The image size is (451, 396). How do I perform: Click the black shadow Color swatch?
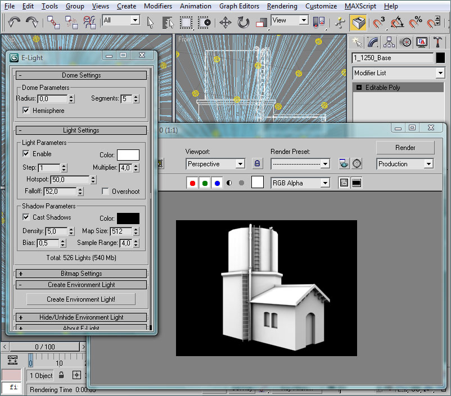pyautogui.click(x=128, y=218)
